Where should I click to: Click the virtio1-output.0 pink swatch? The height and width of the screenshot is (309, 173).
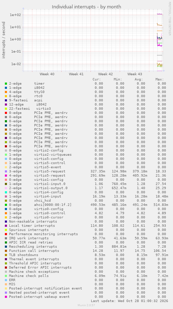pyautogui.click(x=6, y=188)
